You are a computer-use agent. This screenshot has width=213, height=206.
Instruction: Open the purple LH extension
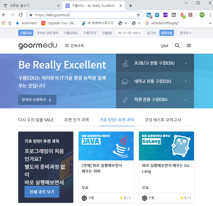[x=165, y=15]
